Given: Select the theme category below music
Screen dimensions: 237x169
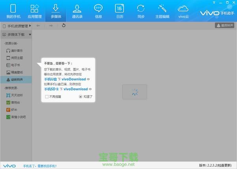Looking at the screenshot, I should click(15, 58).
